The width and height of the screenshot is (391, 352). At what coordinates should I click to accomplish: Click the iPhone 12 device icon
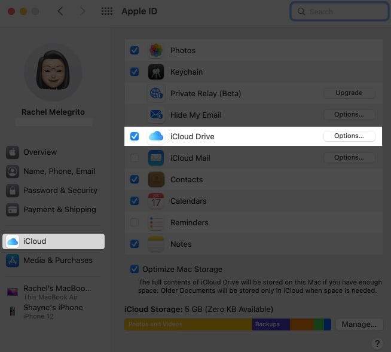tap(13, 311)
